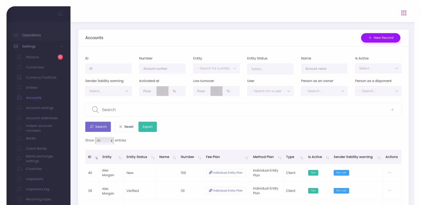
Task: Click the Activated at From field
Action: click(x=148, y=91)
